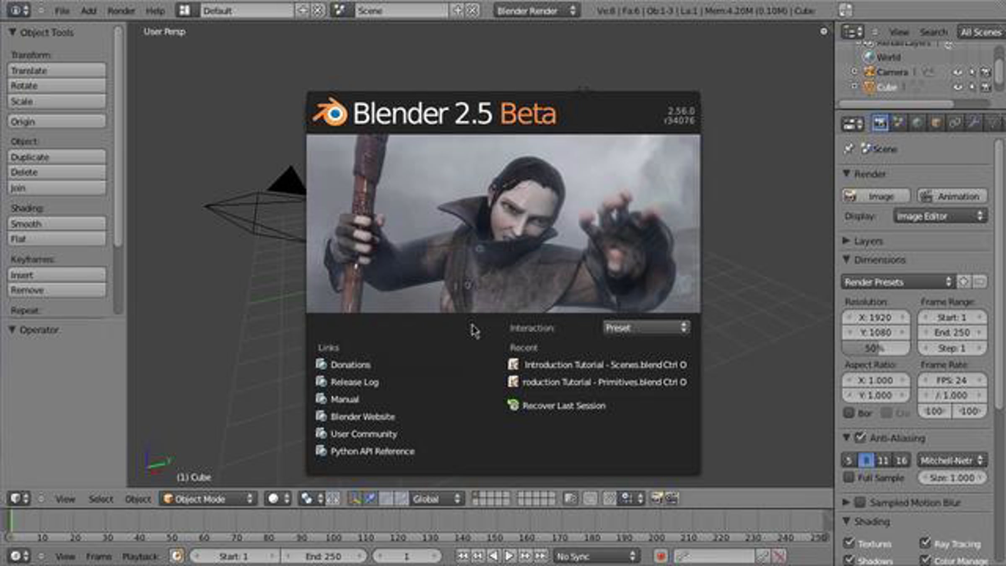Click the red record auto-keyframe button
Image resolution: width=1006 pixels, height=566 pixels.
click(661, 556)
